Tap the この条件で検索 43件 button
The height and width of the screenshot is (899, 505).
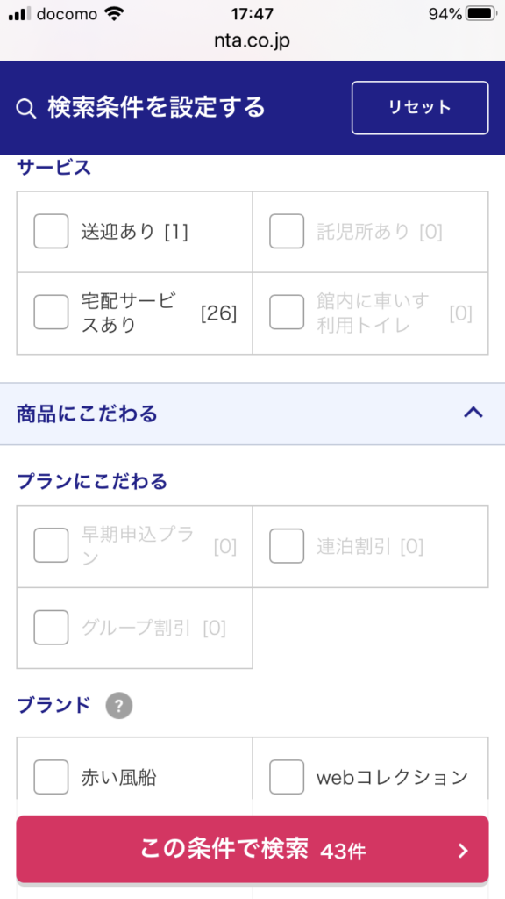click(252, 849)
